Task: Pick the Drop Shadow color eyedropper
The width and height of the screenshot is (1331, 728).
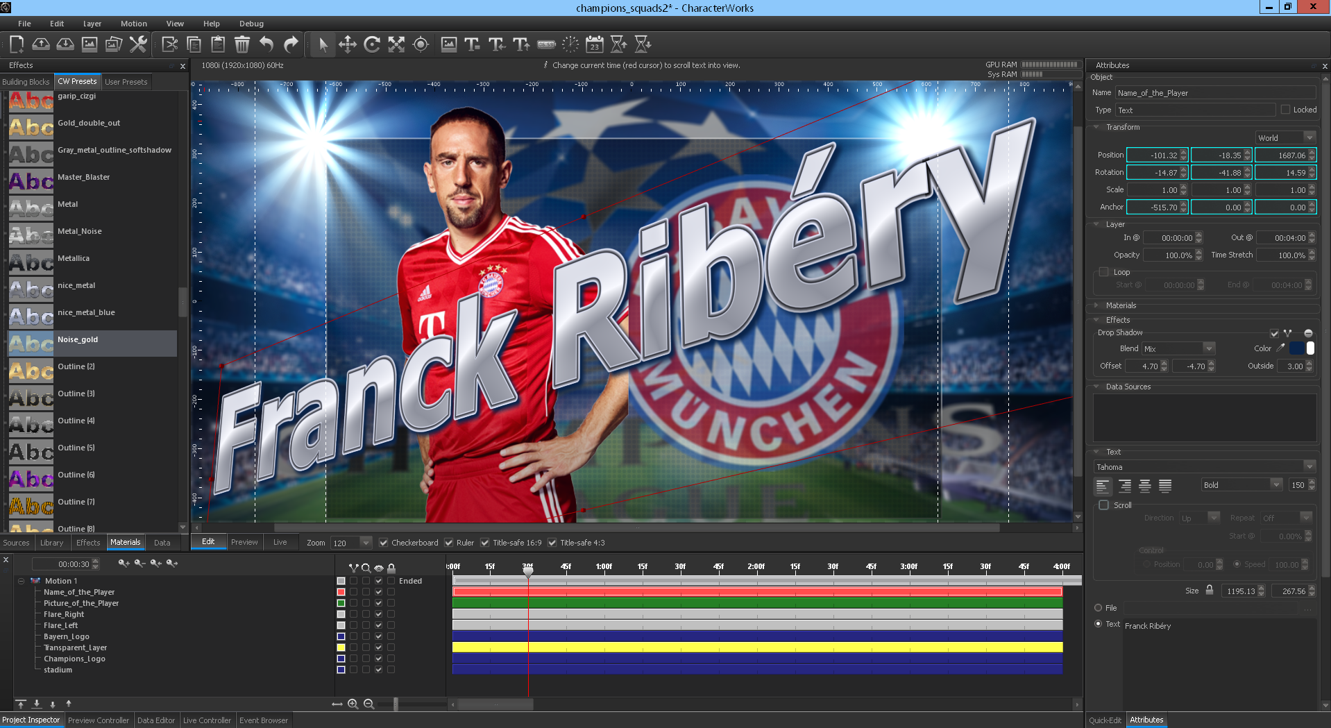Action: pos(1281,348)
